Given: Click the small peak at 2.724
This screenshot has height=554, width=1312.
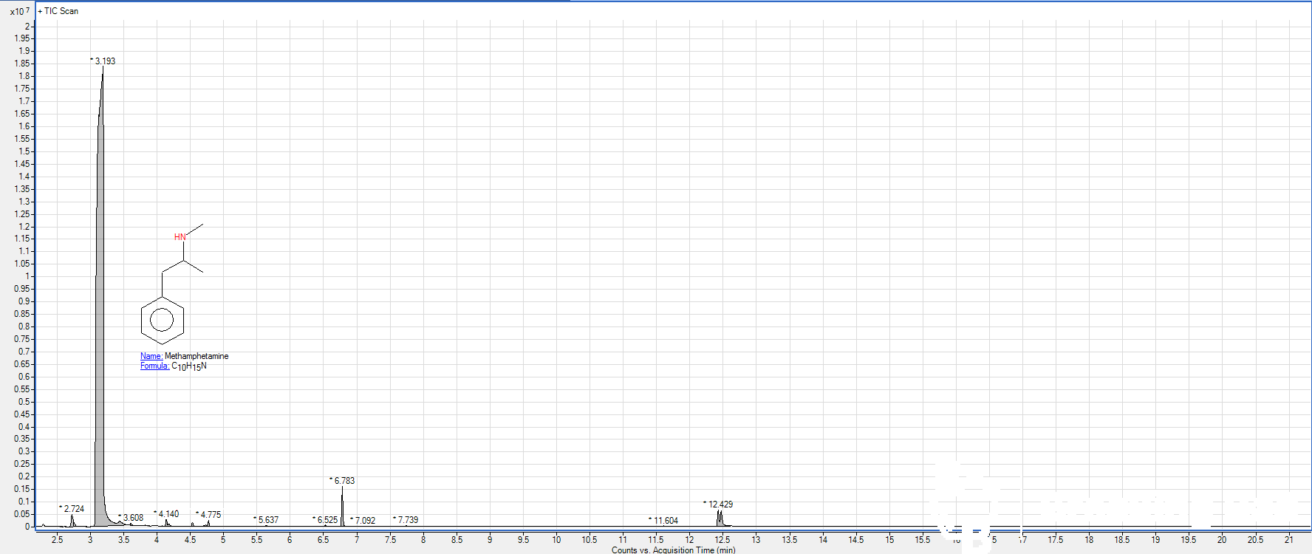Looking at the screenshot, I should (x=72, y=521).
